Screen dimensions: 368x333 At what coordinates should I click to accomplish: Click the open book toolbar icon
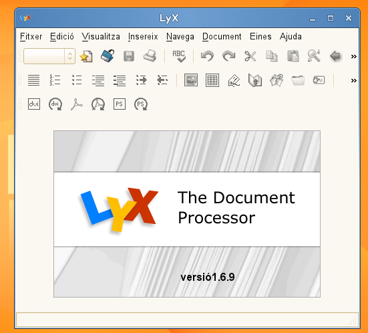point(255,80)
